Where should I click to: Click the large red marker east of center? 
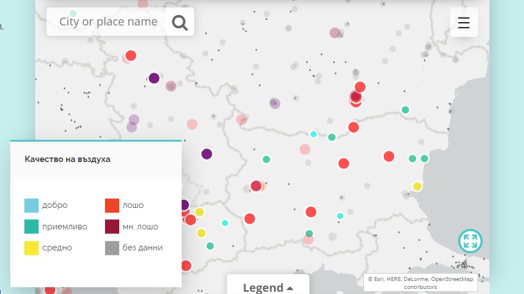[x=389, y=156]
